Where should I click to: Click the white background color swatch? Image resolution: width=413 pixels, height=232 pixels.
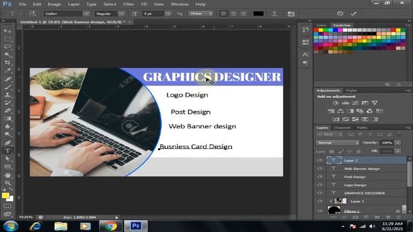pyautogui.click(x=11, y=199)
